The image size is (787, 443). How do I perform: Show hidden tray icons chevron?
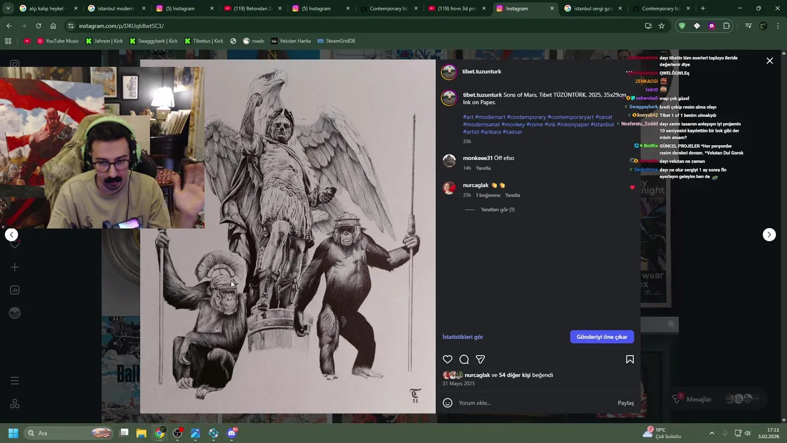coord(711,433)
